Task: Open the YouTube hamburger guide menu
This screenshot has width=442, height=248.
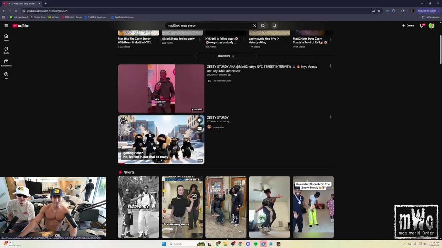Action: coord(6,25)
